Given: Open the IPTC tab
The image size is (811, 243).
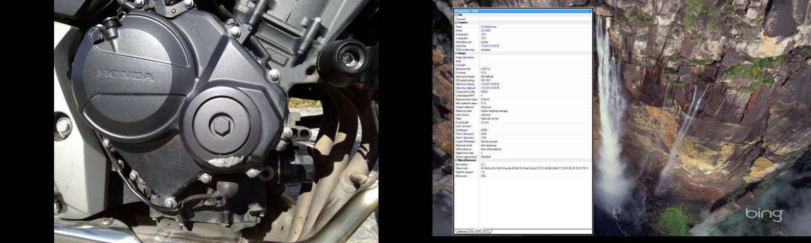Looking at the screenshot, I should point(487,231).
